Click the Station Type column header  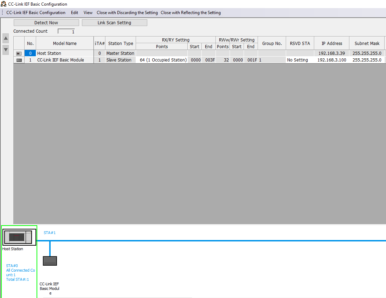coord(121,43)
